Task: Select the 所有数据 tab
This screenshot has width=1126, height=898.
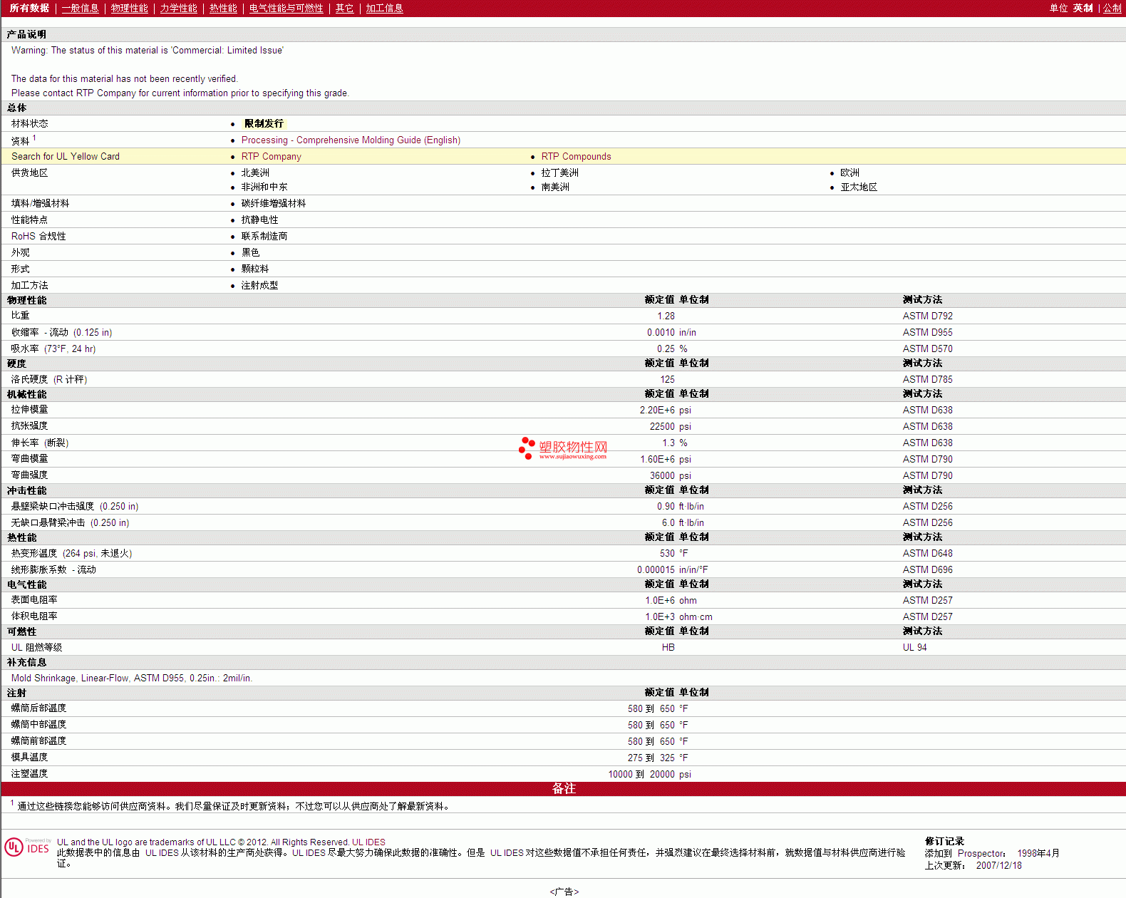Action: (x=29, y=9)
